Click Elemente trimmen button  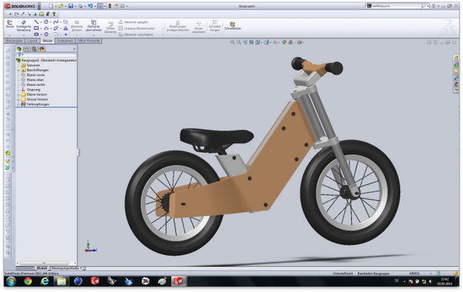(76, 25)
